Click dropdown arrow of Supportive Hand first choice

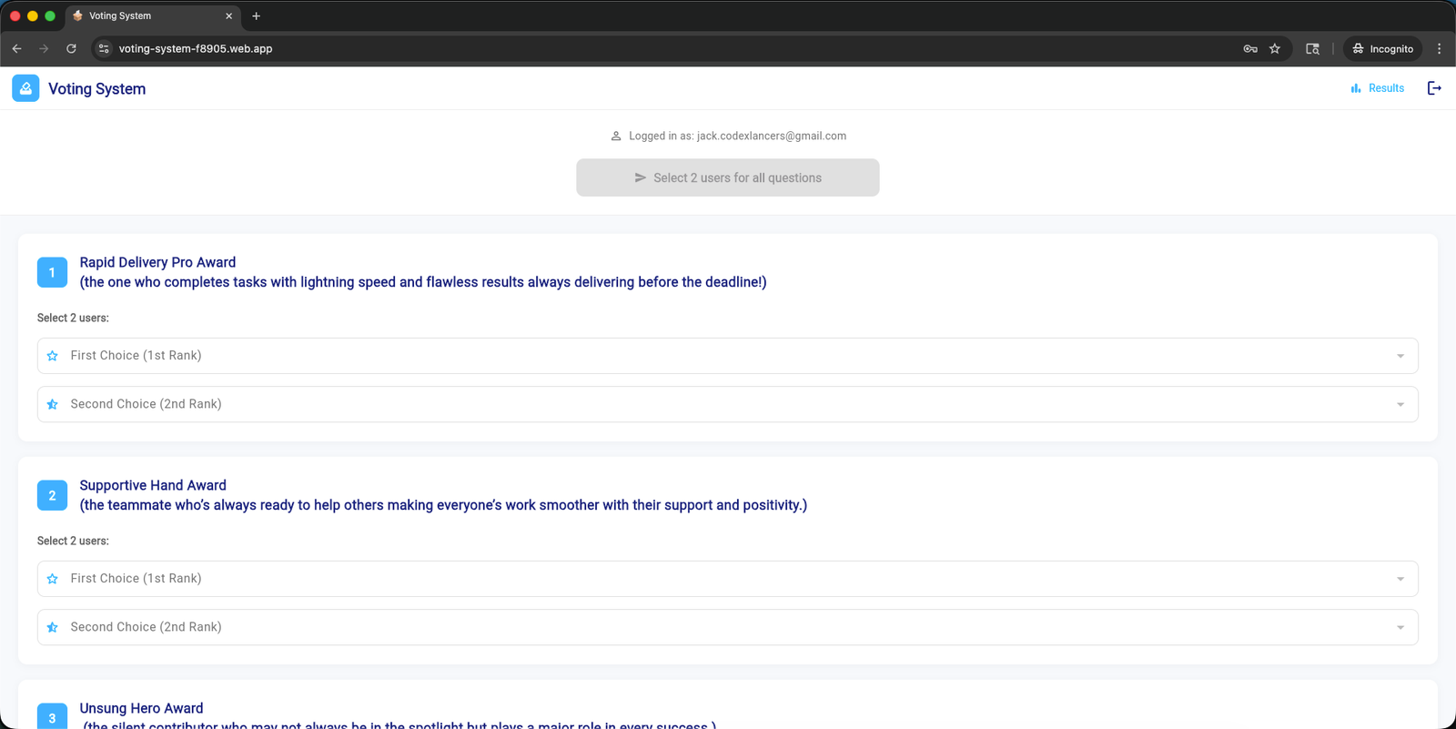[x=1400, y=579]
